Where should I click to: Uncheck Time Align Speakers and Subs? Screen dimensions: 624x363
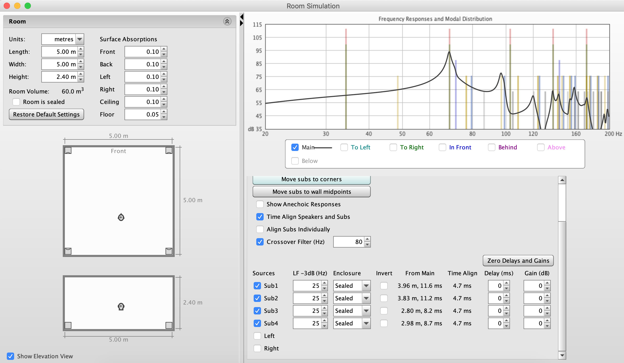tap(260, 217)
